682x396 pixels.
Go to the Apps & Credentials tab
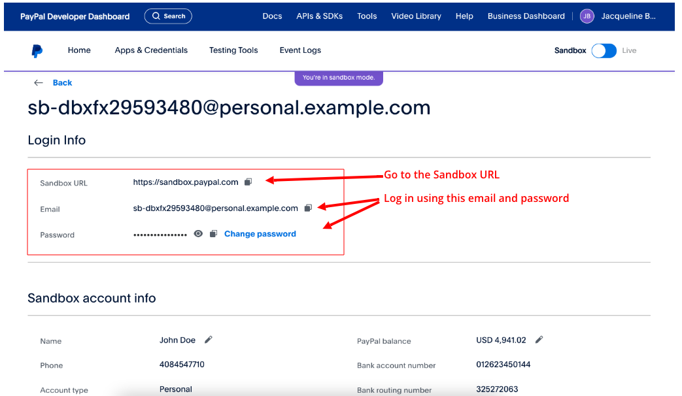pyautogui.click(x=151, y=50)
